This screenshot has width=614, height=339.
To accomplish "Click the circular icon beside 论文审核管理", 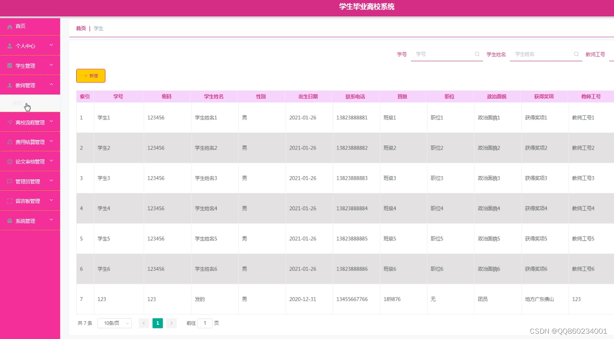I will coord(10,162).
